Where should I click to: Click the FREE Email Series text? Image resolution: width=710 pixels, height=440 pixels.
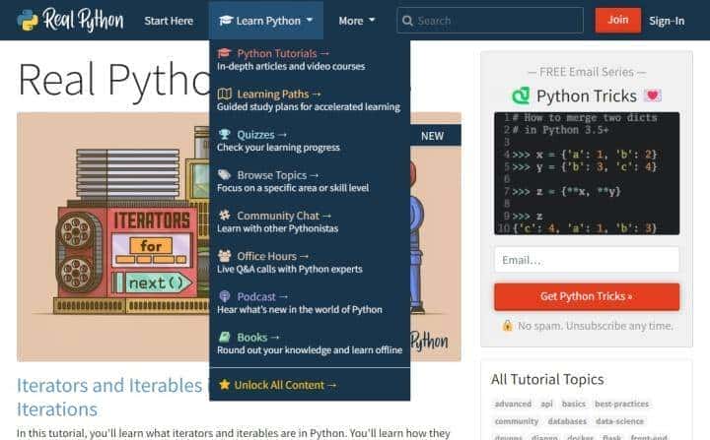point(587,72)
